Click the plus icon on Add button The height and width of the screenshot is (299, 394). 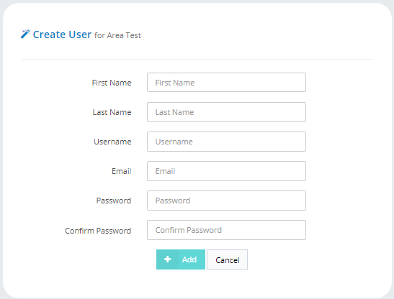pos(168,259)
